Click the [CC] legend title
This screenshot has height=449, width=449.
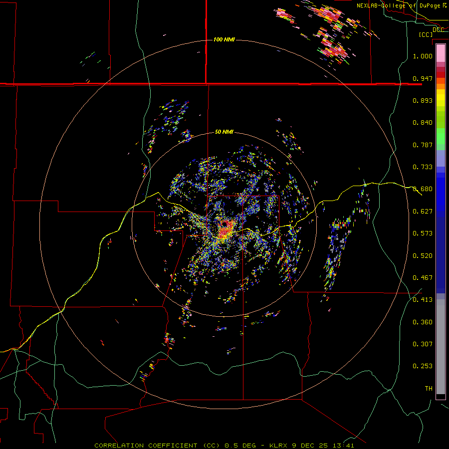point(426,34)
